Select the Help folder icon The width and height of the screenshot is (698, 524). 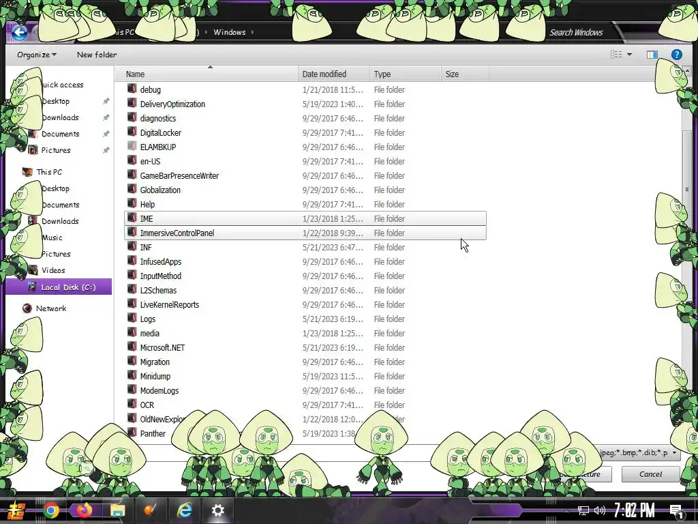tap(132, 203)
